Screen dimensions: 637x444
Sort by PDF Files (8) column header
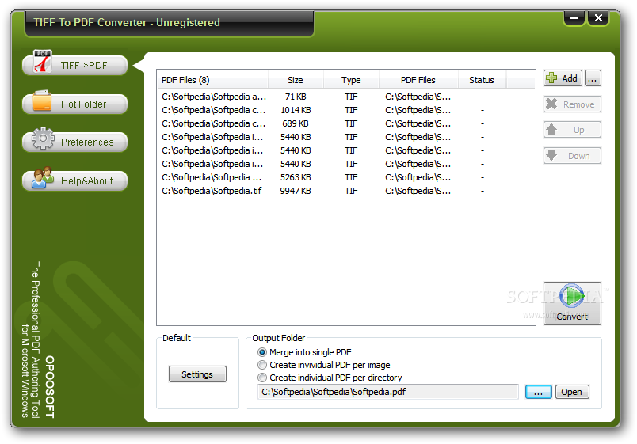pos(212,80)
